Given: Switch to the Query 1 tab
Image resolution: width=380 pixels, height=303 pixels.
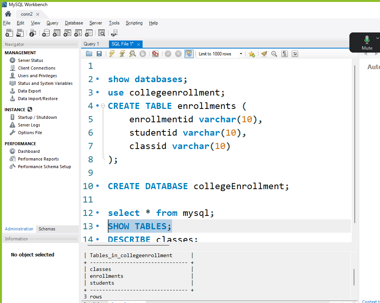Looking at the screenshot, I should pos(91,44).
